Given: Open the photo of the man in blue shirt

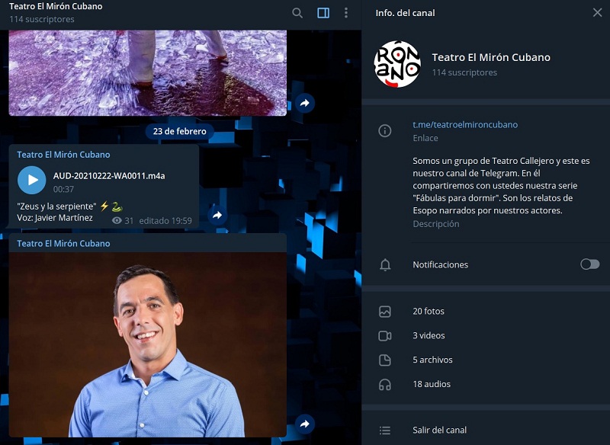Looking at the screenshot, I should (x=148, y=344).
